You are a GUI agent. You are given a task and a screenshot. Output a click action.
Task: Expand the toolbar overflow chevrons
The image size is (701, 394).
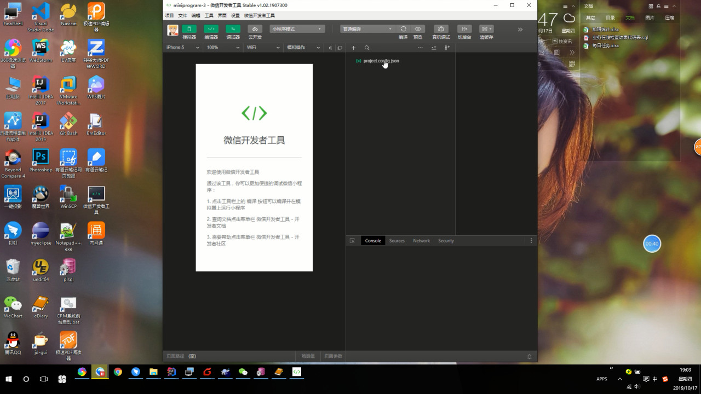click(520, 30)
